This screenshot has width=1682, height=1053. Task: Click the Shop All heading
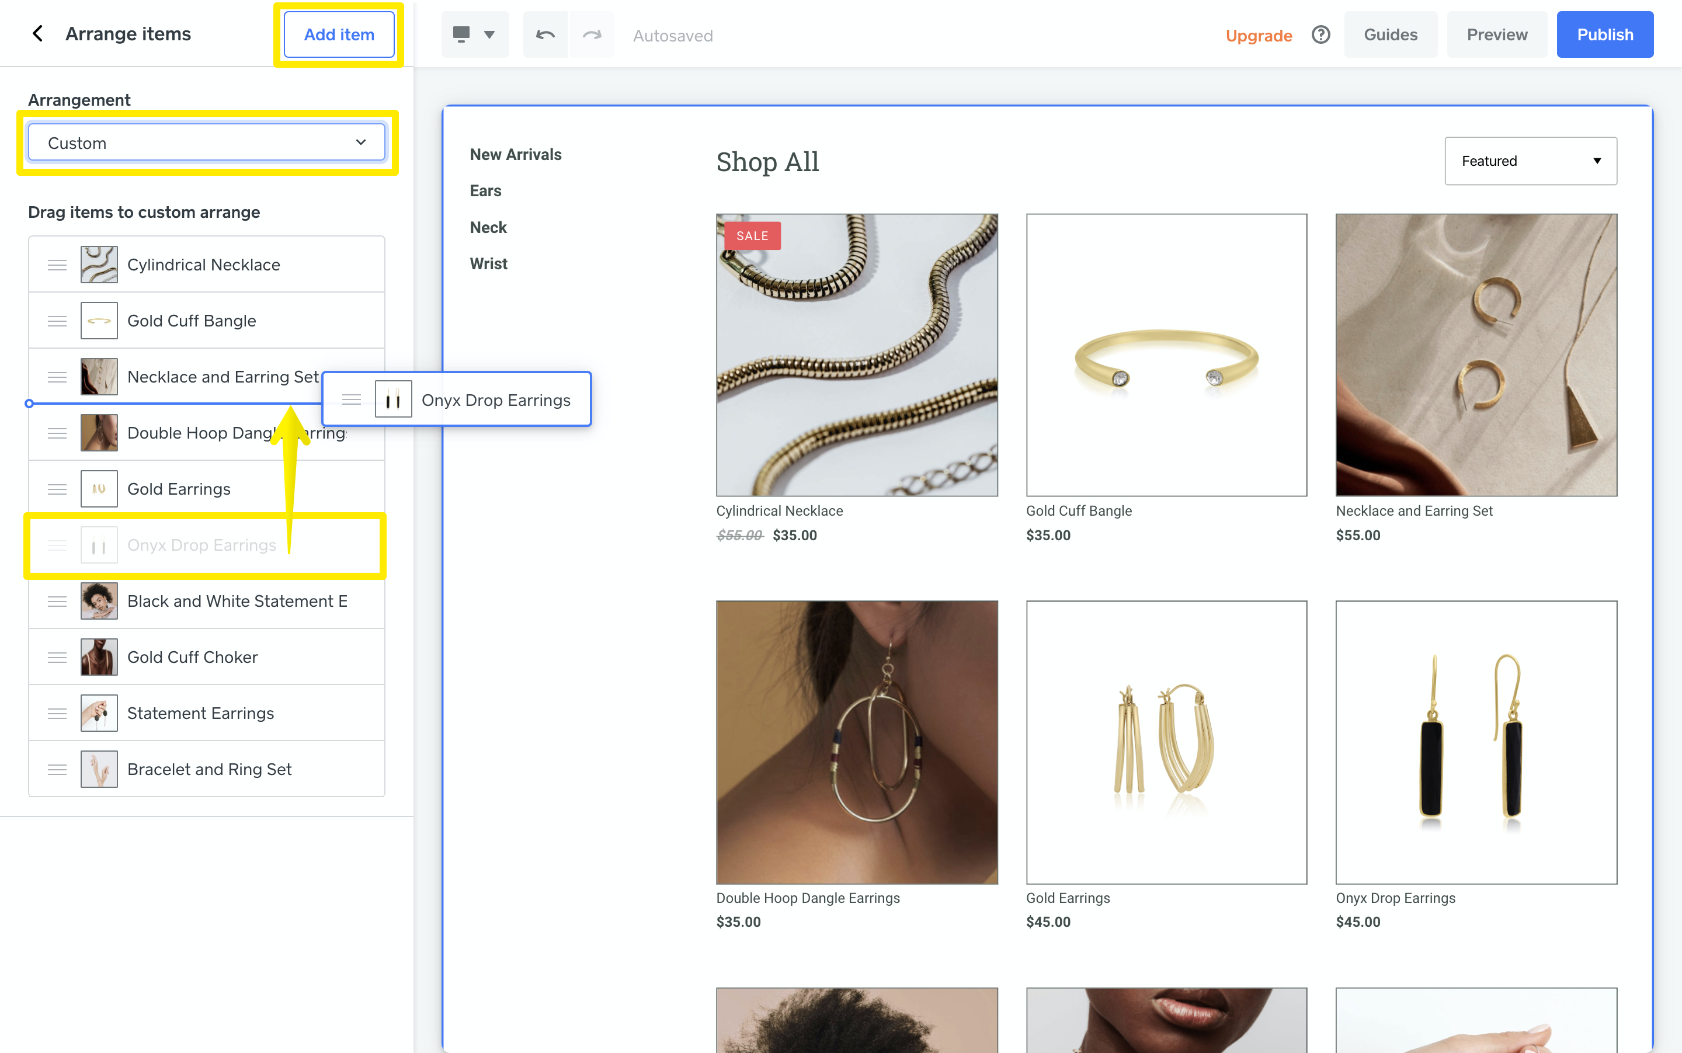(767, 162)
